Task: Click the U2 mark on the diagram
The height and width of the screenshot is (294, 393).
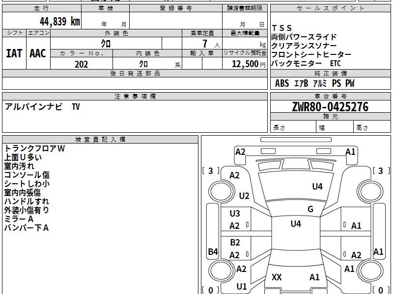Action: 244,196
